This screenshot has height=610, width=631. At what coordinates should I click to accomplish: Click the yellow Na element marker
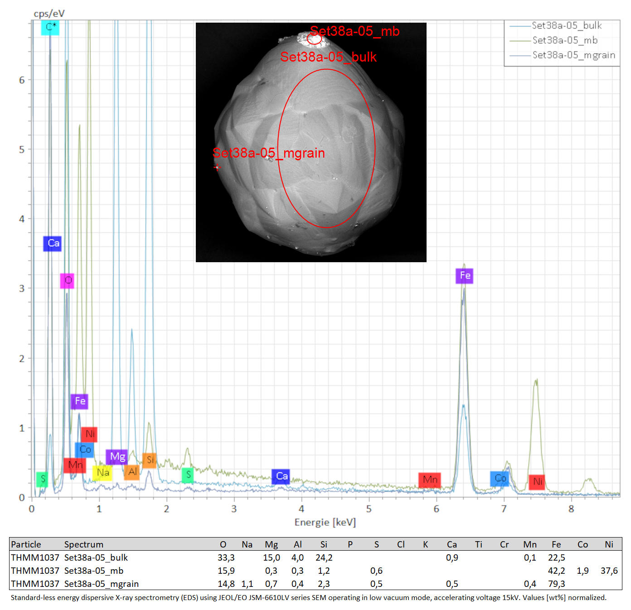tap(102, 473)
